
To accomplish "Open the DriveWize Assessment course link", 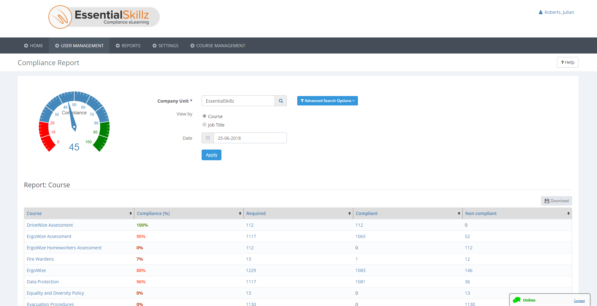I will coord(50,225).
